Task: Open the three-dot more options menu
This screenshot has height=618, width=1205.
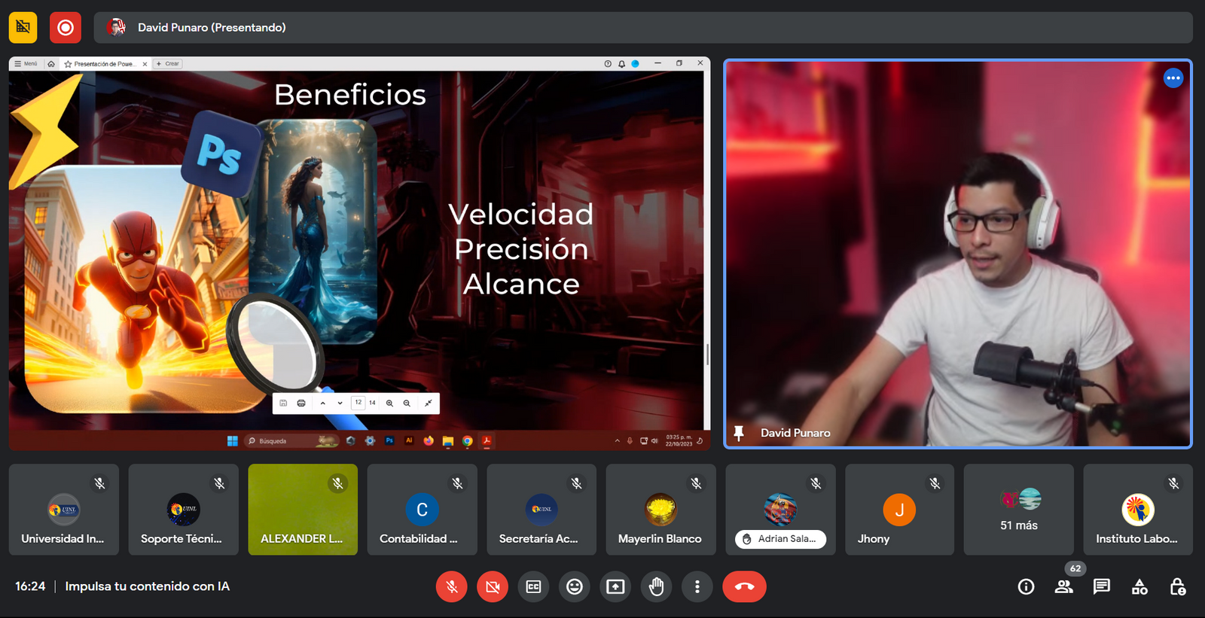Action: tap(697, 586)
